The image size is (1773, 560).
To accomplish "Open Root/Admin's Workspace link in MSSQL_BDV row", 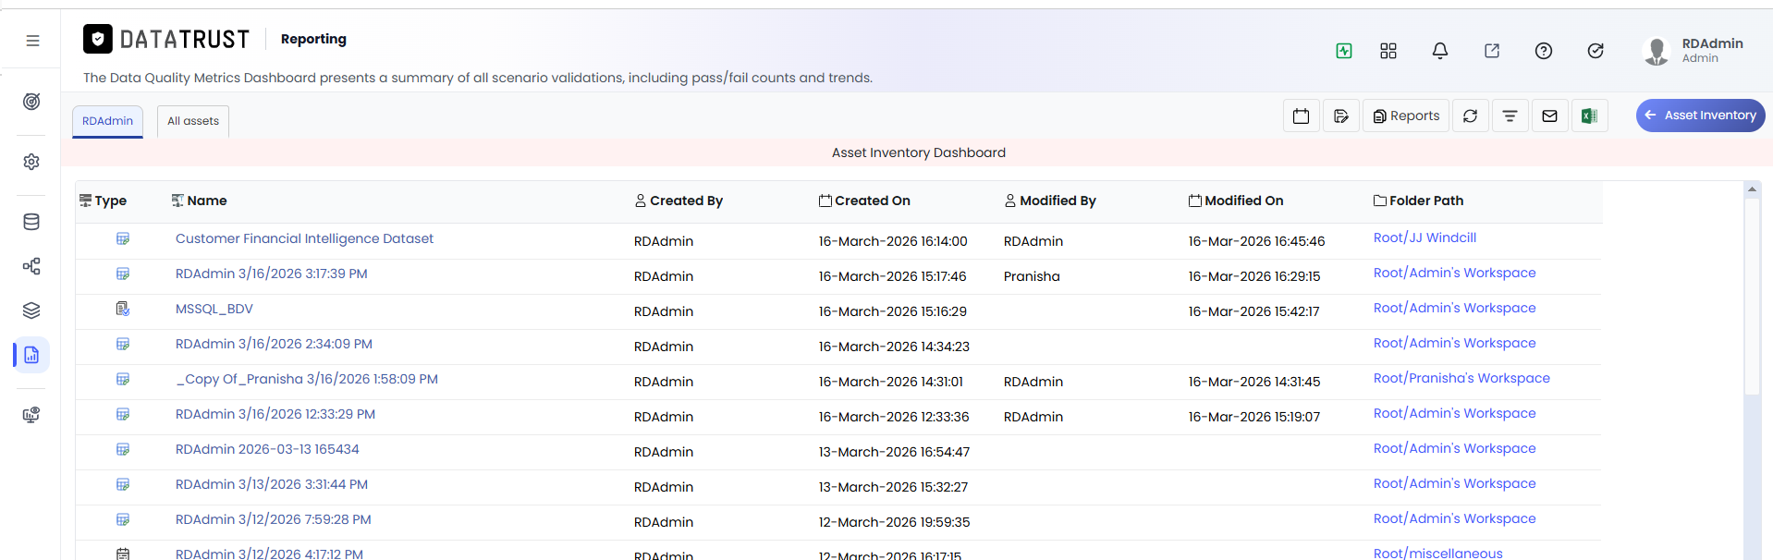I will 1454,308.
